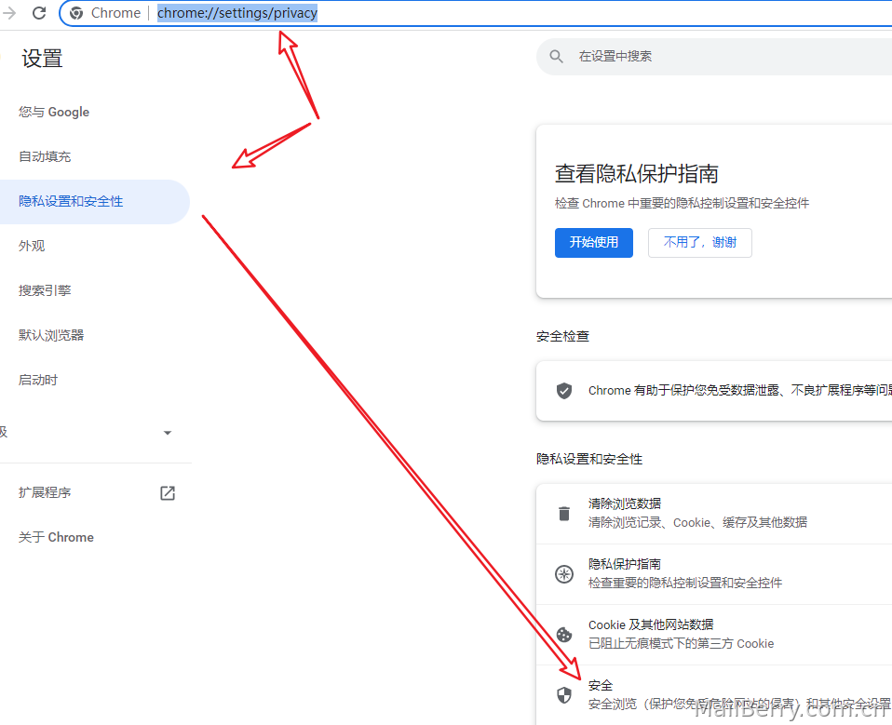Click the browser reload icon
This screenshot has width=892, height=725.
click(39, 12)
